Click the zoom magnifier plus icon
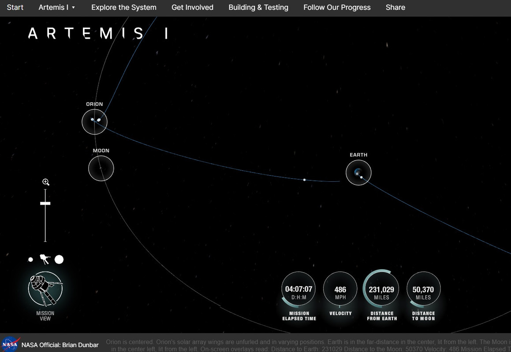Screen dimensions: 511x352 pos(46,182)
